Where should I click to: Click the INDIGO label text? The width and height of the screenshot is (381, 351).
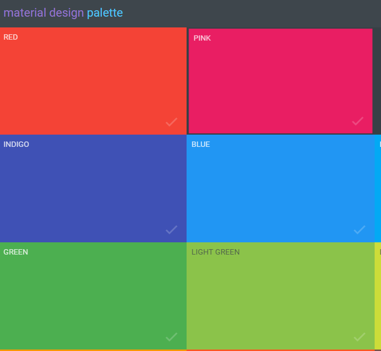pos(16,144)
